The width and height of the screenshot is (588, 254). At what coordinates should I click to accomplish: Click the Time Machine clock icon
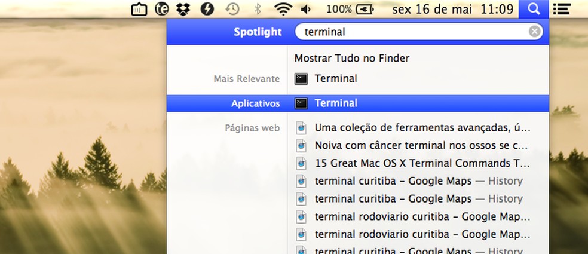point(232,9)
